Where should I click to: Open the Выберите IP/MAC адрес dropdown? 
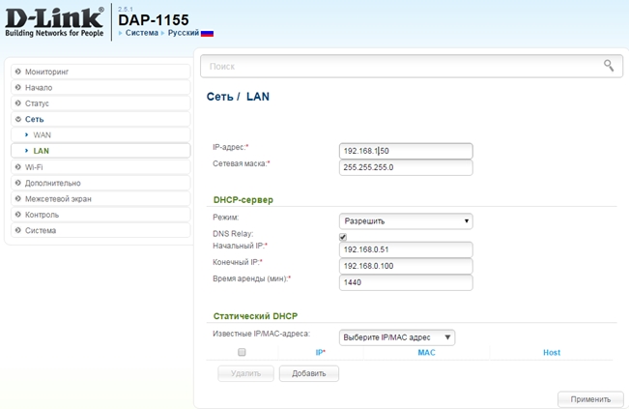point(397,337)
